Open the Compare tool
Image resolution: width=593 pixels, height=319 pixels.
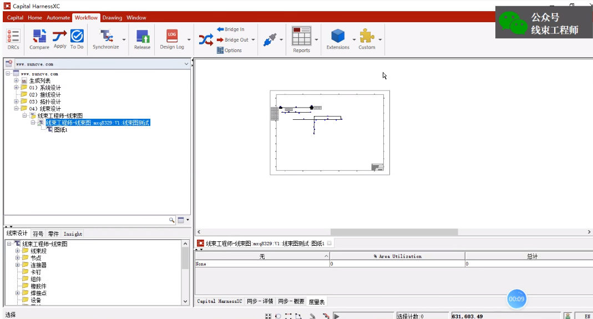click(39, 39)
